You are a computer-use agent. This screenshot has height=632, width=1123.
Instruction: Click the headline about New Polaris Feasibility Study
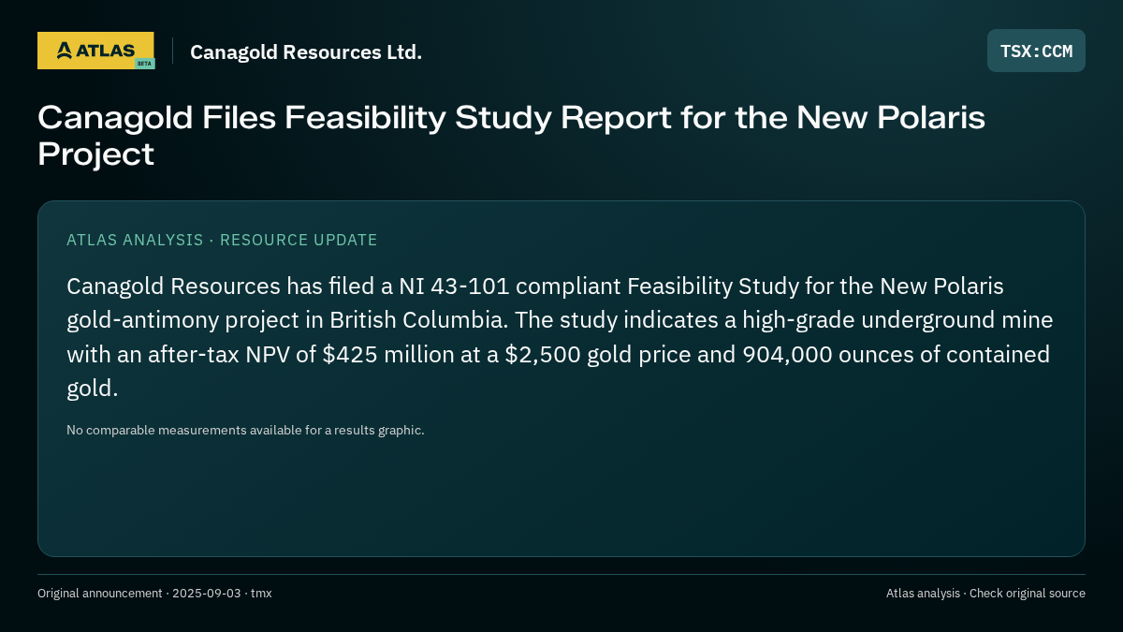pyautogui.click(x=511, y=135)
